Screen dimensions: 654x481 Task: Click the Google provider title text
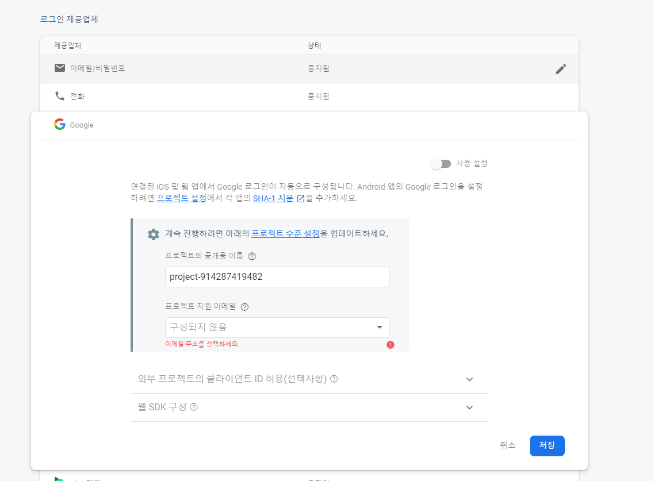[x=82, y=125]
